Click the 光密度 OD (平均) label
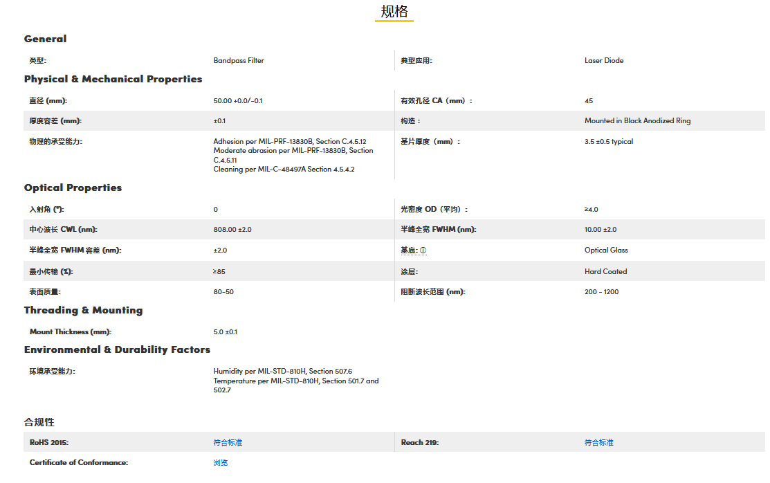Image resolution: width=770 pixels, height=483 pixels. point(434,209)
